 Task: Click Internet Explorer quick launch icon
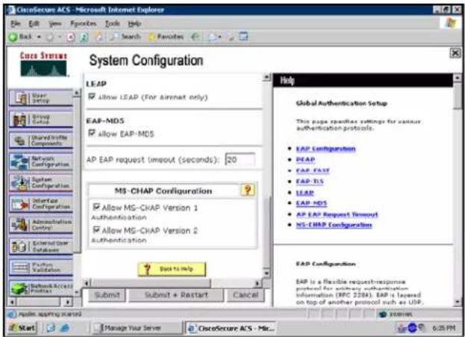(65, 328)
